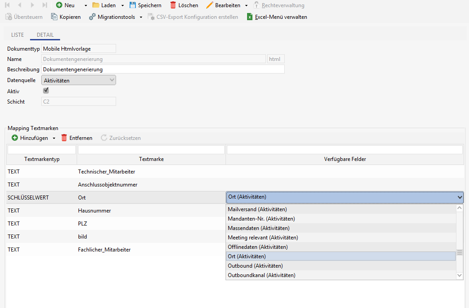Open Migrationstools gear icon

click(92, 17)
